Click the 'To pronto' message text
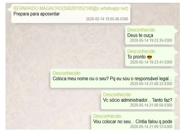186x136 pixels. pos(136,57)
